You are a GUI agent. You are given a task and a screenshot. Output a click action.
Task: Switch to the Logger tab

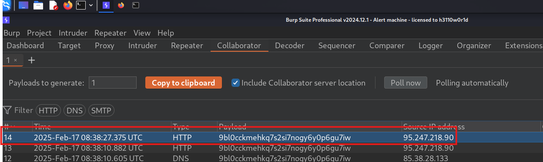pyautogui.click(x=431, y=46)
